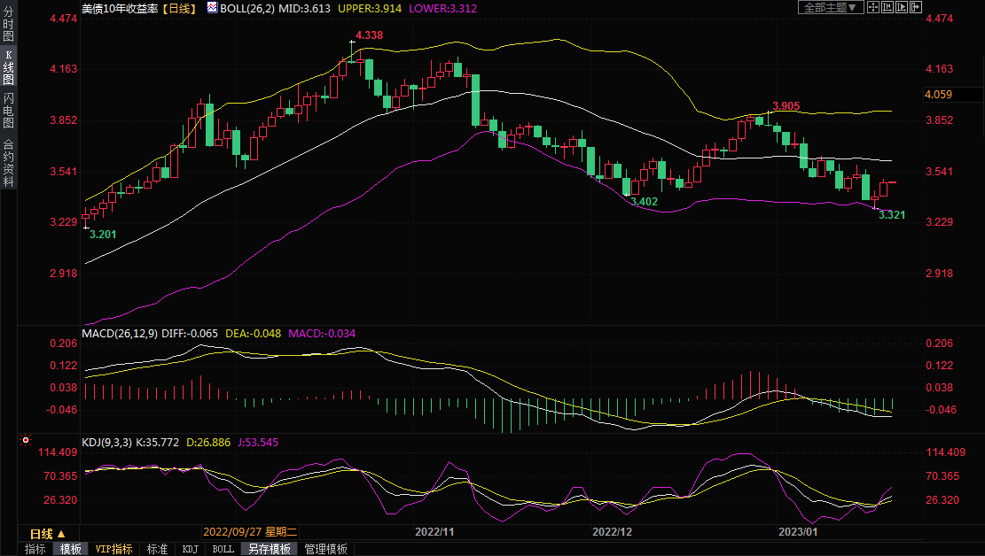Open the 合约资料 side tab
Viewport: 985px width, 556px height.
8,163
